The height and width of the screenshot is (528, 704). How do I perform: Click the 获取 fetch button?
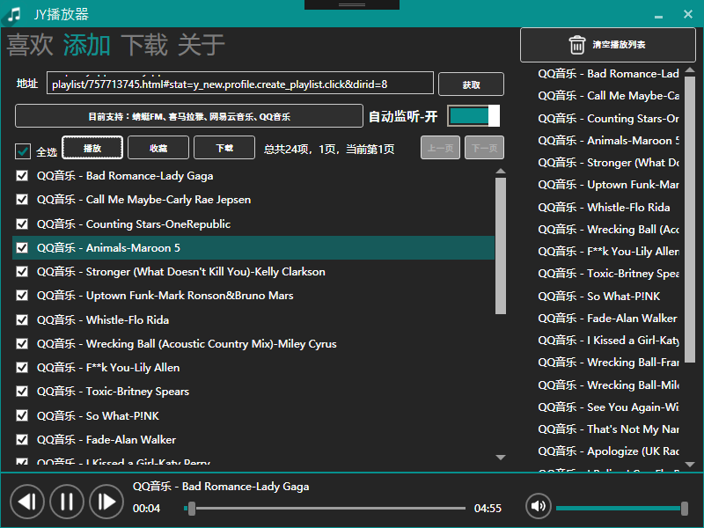tap(471, 84)
